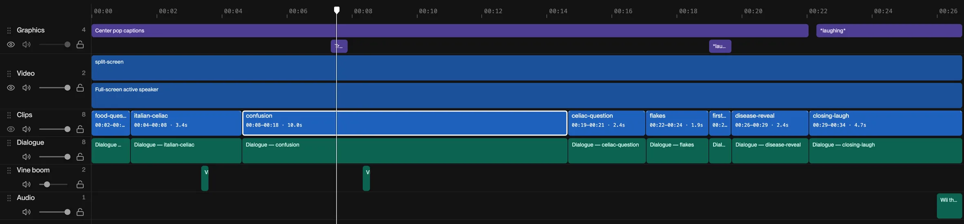Grab the Dialogue track drag handle
This screenshot has height=224, width=964.
[x=9, y=143]
